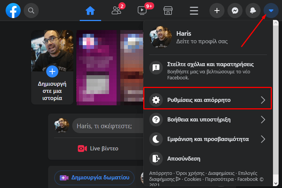
Task: Open the search magnifier icon
Action: [x=31, y=11]
